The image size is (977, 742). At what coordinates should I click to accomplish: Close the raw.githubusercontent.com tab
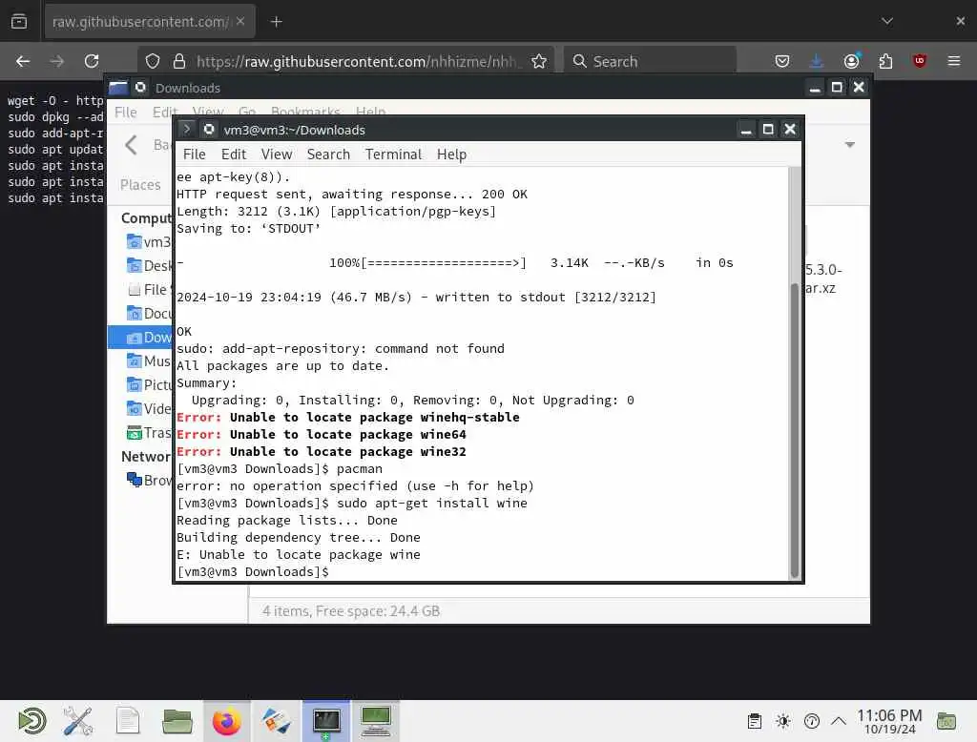pyautogui.click(x=240, y=21)
